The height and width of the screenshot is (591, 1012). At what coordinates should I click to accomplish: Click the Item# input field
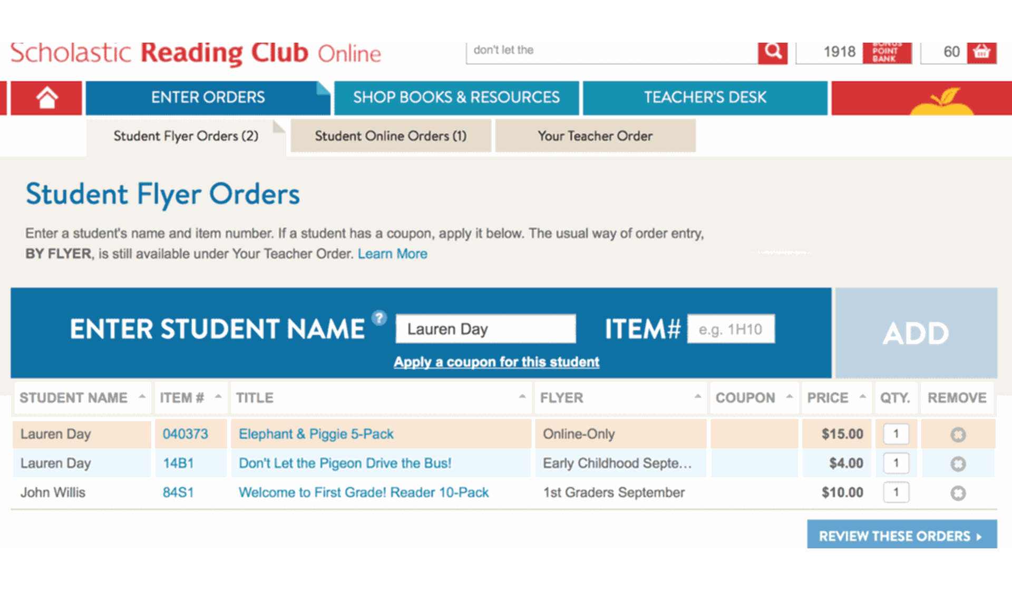pyautogui.click(x=731, y=329)
